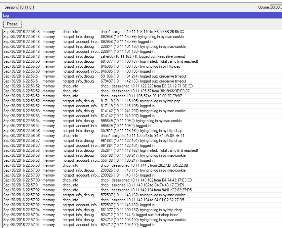282x228 pixels.
Task: Select row '555188 (10.11.109.247): trying to log in'
Action: point(142,155)
